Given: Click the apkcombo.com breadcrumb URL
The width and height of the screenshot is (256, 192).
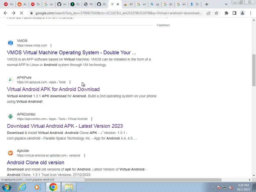Looking at the screenshot, I should 52,119.
